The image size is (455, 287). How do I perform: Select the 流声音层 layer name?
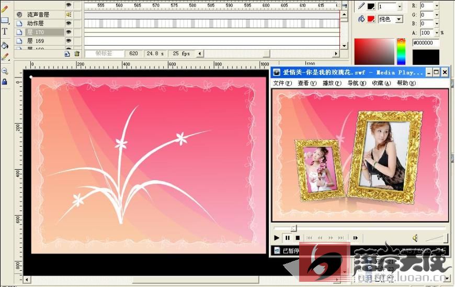point(38,15)
